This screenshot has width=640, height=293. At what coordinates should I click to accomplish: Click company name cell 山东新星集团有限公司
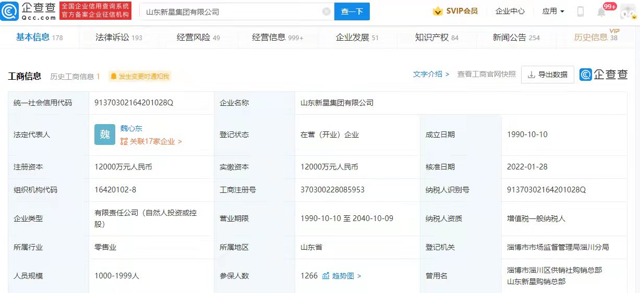click(x=337, y=103)
